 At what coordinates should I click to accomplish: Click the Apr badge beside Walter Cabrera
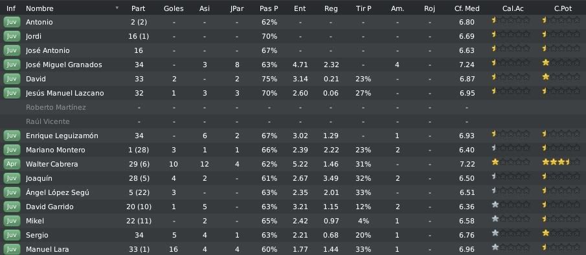click(12, 164)
